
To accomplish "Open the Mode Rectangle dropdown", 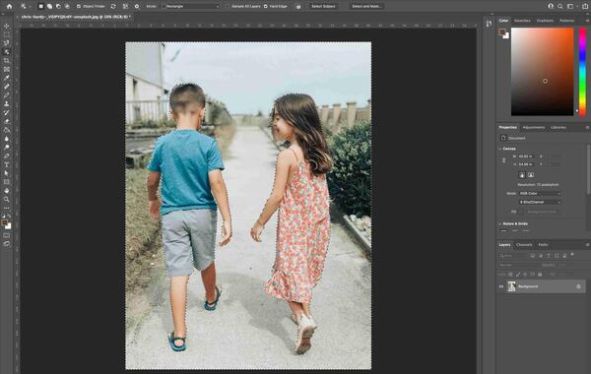I will pos(191,7).
